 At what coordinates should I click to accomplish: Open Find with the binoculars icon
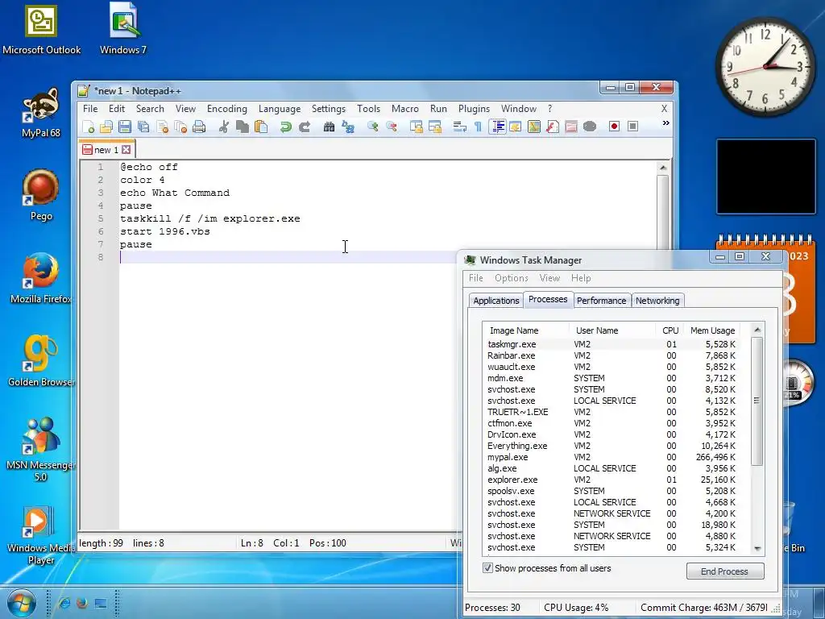329,127
